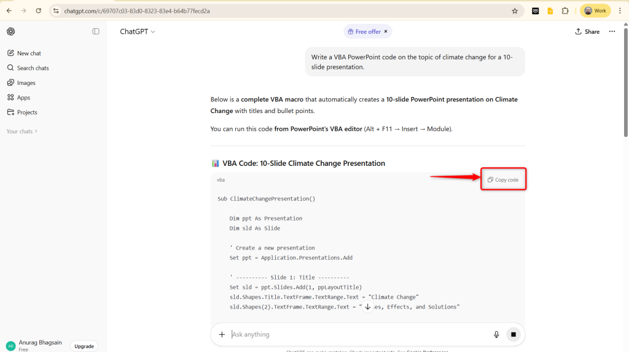Bookmark this page with the star icon

(515, 11)
